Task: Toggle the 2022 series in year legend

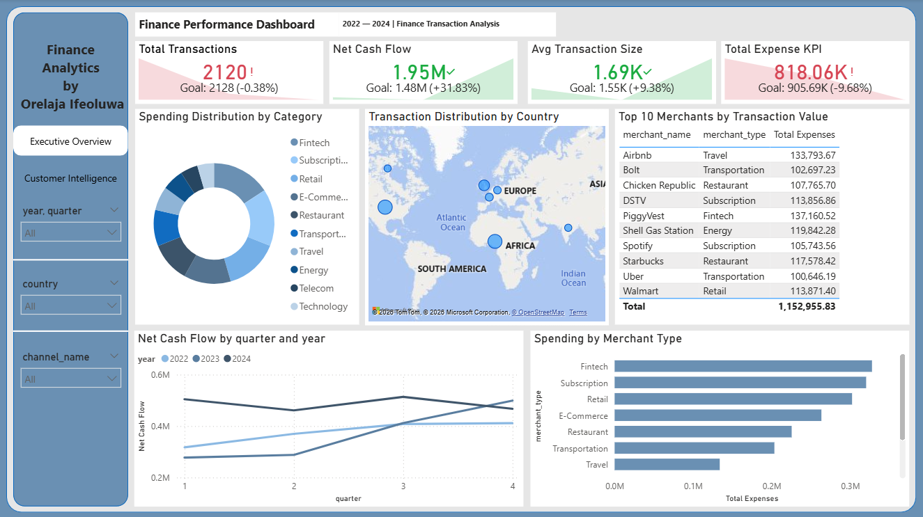Action: click(x=173, y=359)
